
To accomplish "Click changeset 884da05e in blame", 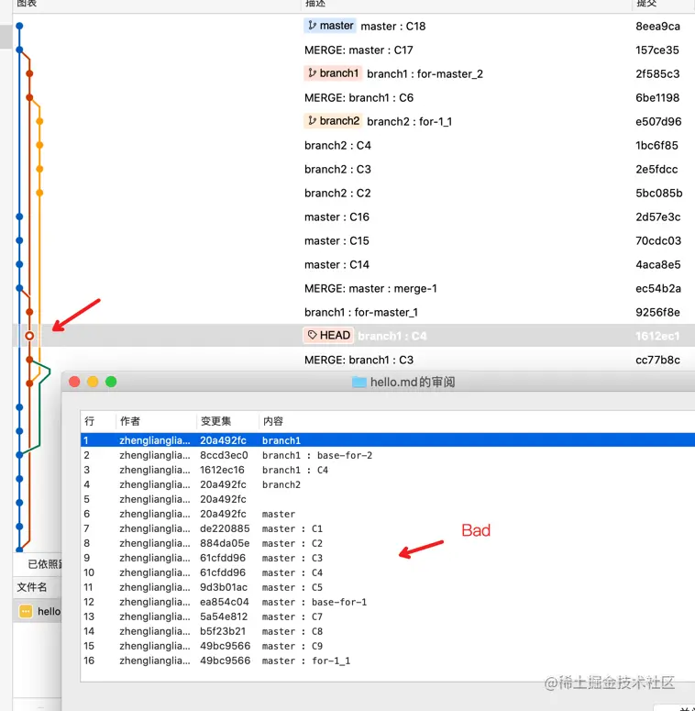I will point(225,543).
